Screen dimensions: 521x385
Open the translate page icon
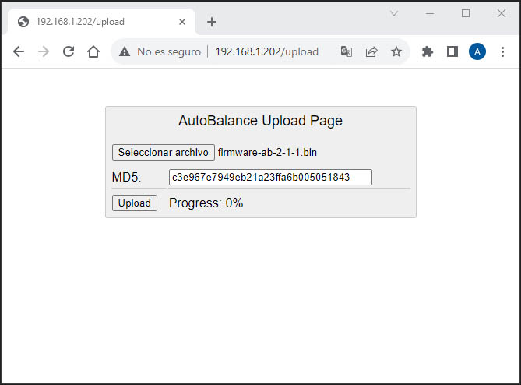click(x=347, y=51)
